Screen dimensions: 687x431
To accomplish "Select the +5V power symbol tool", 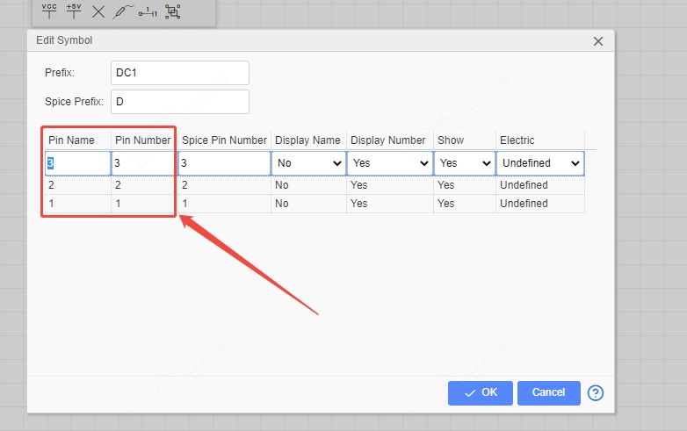I will [x=74, y=11].
